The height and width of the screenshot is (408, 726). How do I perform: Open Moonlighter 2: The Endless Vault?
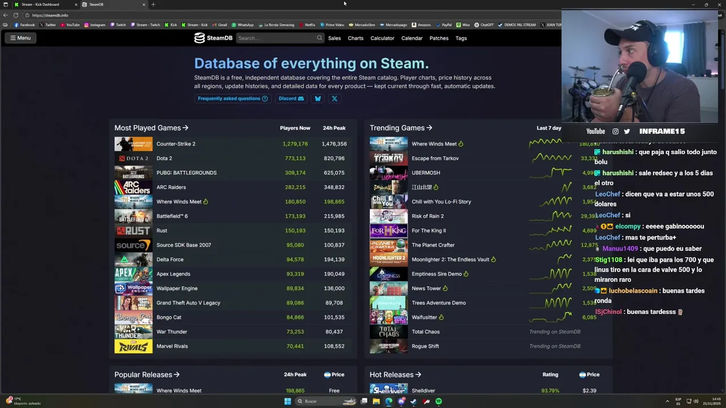tap(450, 260)
